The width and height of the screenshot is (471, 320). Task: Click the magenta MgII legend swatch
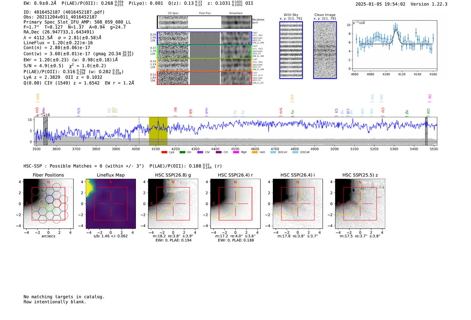click(x=236, y=152)
